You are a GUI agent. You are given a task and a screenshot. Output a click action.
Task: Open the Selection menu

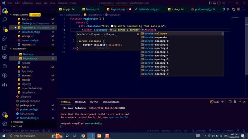pyautogui.click(x=28, y=3)
